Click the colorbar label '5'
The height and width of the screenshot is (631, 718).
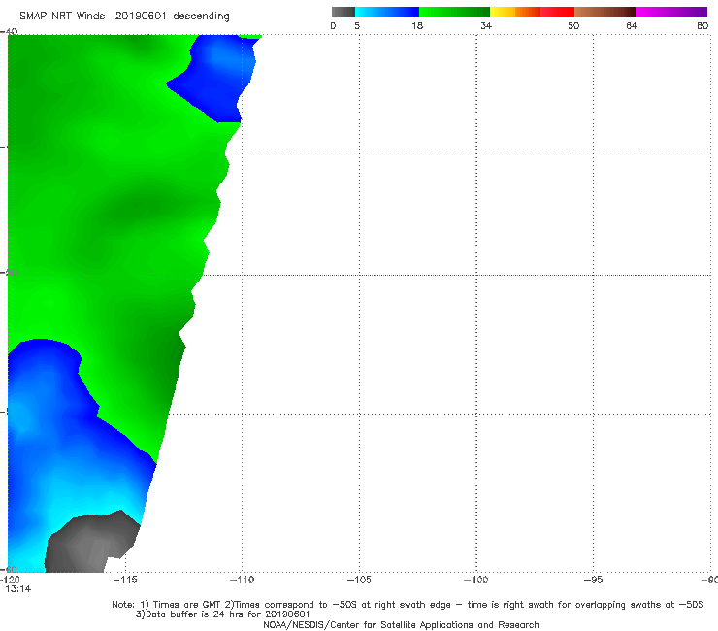357,26
